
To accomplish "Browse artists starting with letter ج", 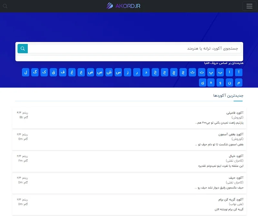I will click(183, 72).
